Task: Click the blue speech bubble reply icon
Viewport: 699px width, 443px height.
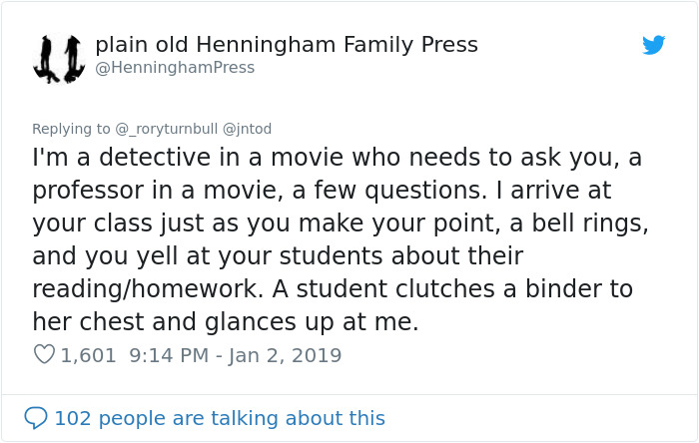Action: (36, 417)
